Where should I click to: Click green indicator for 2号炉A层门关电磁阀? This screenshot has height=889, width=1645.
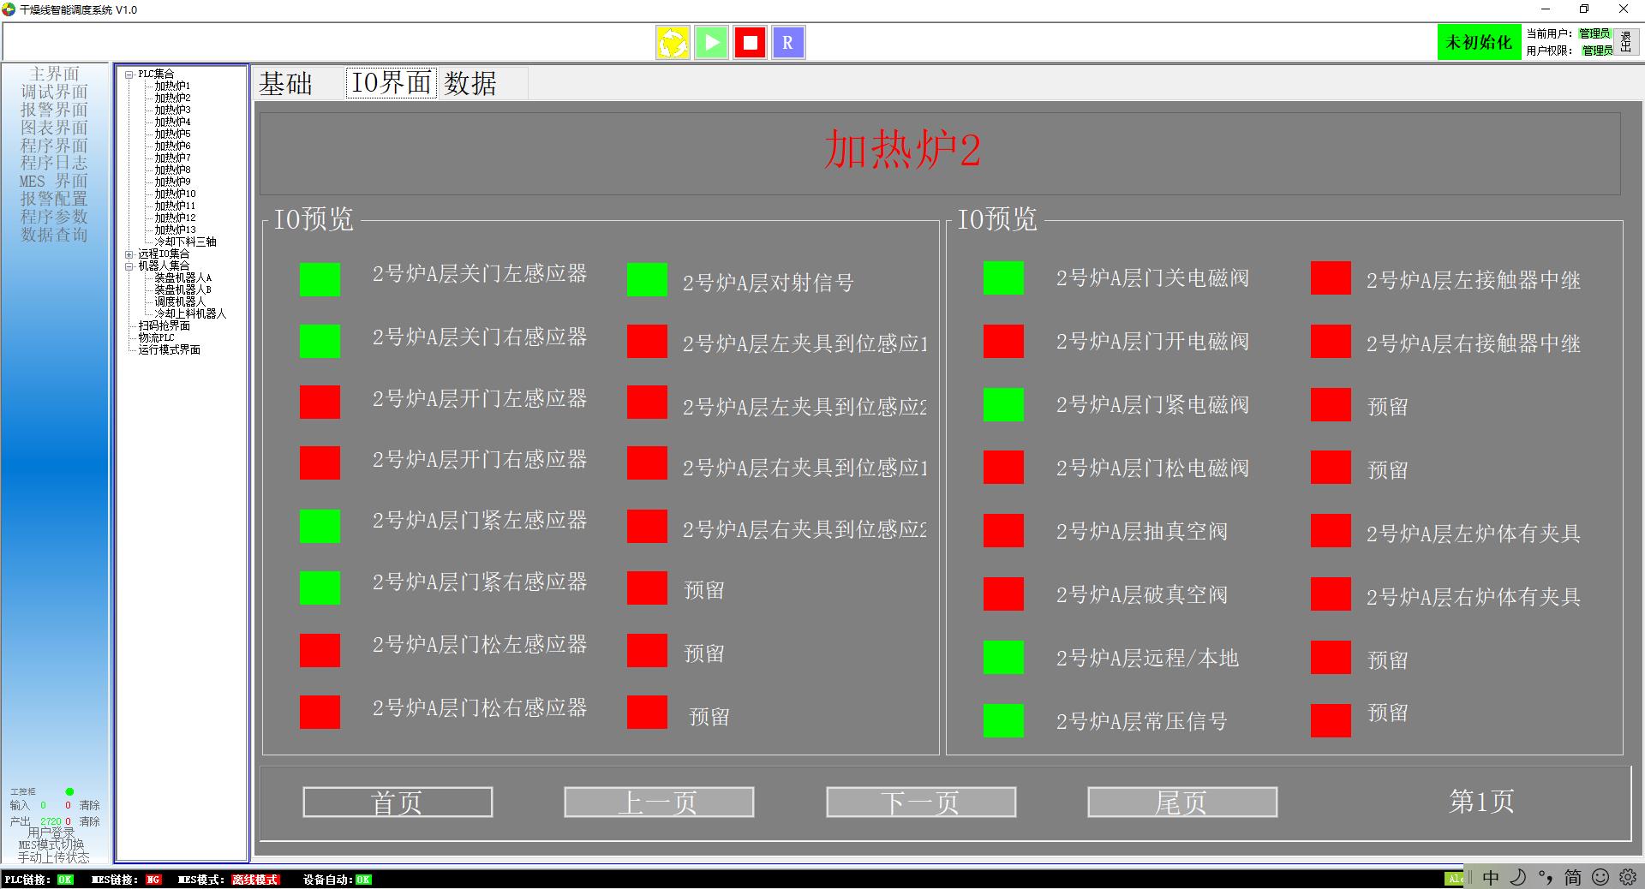click(x=1003, y=277)
